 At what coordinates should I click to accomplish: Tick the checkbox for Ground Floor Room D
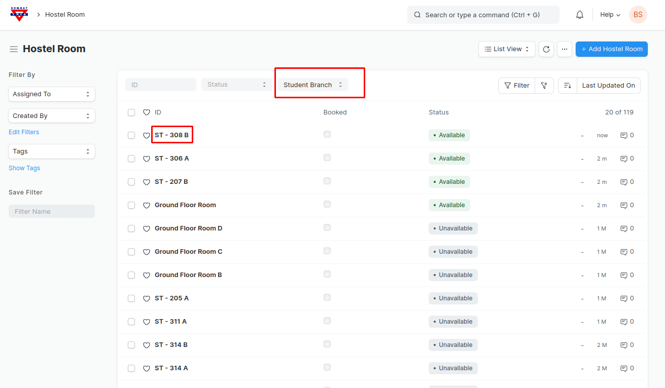click(x=131, y=228)
